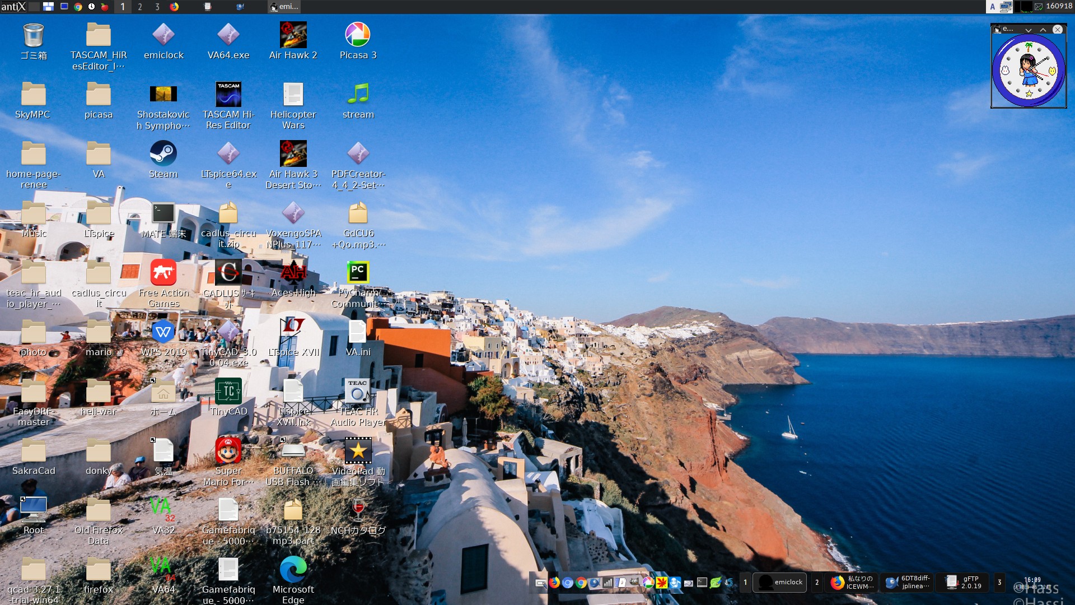1075x605 pixels.
Task: Click the network connections tray icon
Action: point(1006,7)
